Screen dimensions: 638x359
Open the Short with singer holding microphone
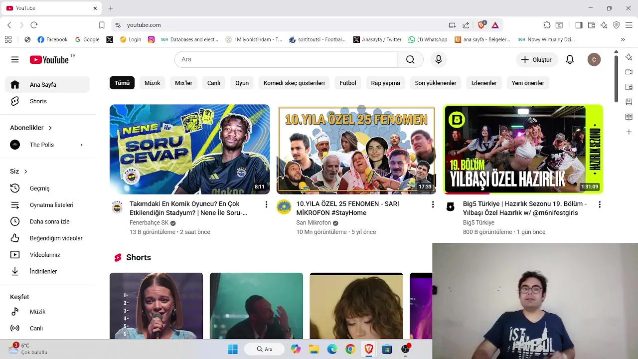157,306
